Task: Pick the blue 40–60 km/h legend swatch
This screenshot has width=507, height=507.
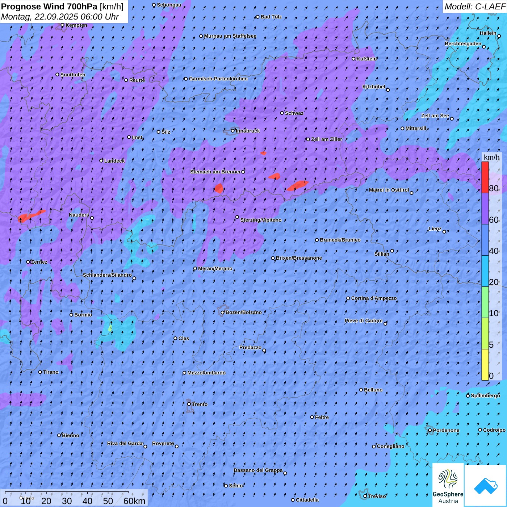Action: coord(485,240)
